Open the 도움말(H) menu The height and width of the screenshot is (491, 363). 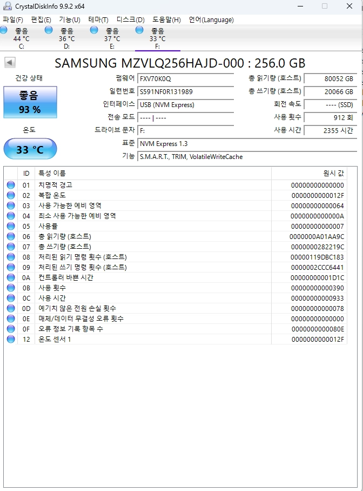pyautogui.click(x=166, y=19)
